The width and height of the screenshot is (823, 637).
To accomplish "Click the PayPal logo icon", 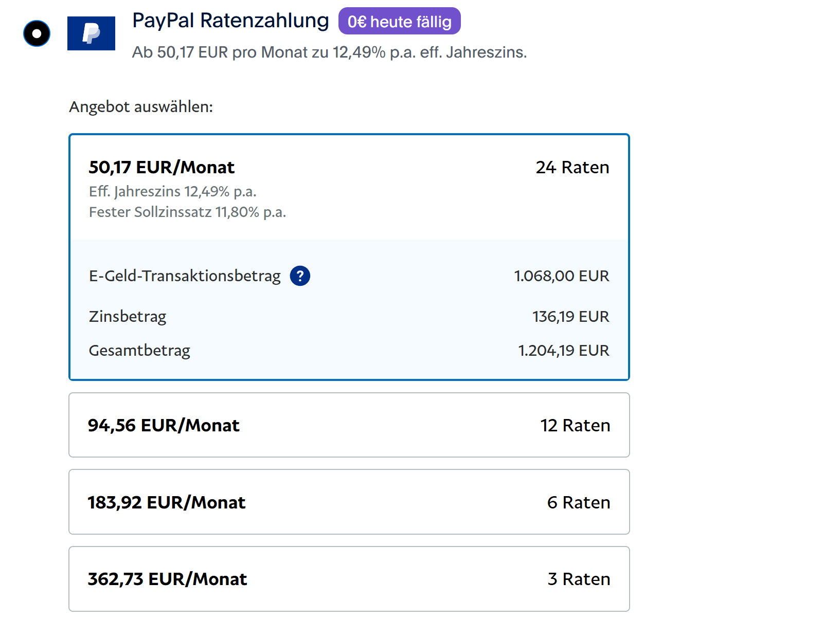I will click(x=91, y=33).
